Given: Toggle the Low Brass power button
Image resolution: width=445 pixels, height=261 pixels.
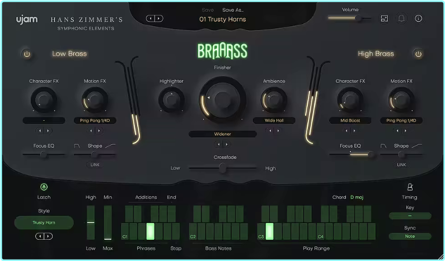Looking at the screenshot, I should pos(27,54).
